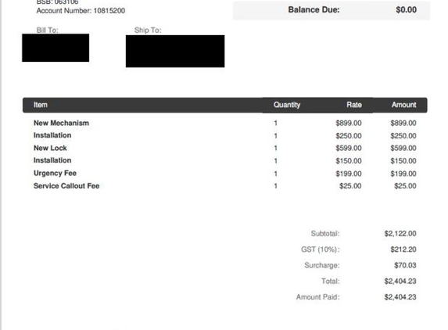Screen dimensions: 448x330
Task: Click the Service Callout Fee item
Action: click(x=66, y=185)
